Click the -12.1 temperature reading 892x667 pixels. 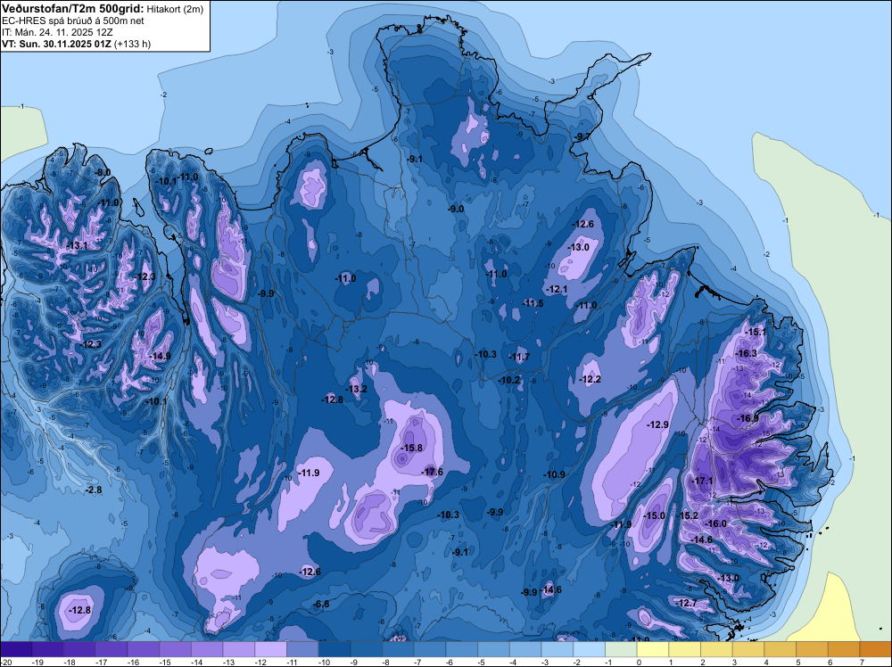tap(557, 290)
